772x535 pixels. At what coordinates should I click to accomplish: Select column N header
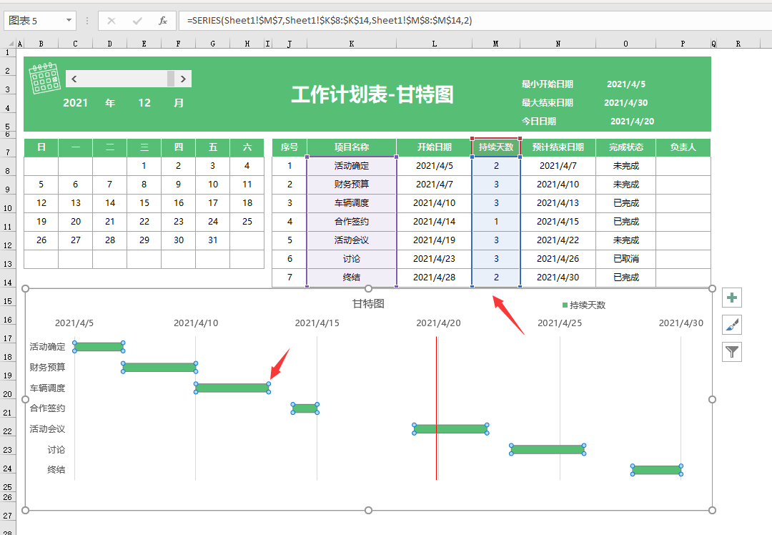[x=558, y=44]
